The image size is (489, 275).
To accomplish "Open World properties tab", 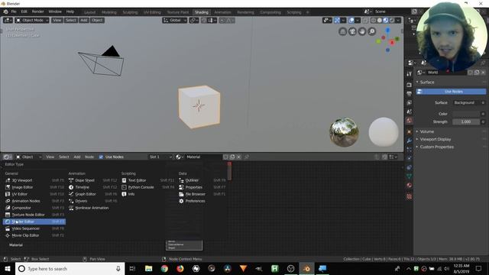I will [410, 121].
